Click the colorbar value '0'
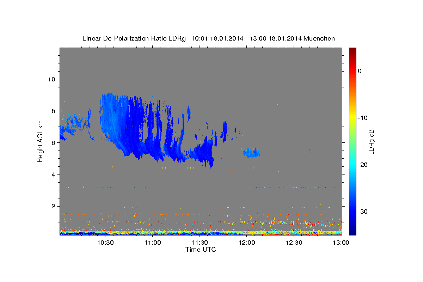Viewport: 423px width, 282px height. point(360,71)
